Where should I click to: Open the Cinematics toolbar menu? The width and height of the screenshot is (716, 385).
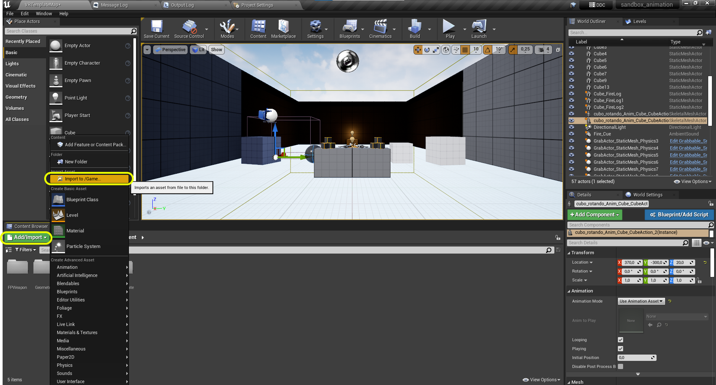(380, 29)
